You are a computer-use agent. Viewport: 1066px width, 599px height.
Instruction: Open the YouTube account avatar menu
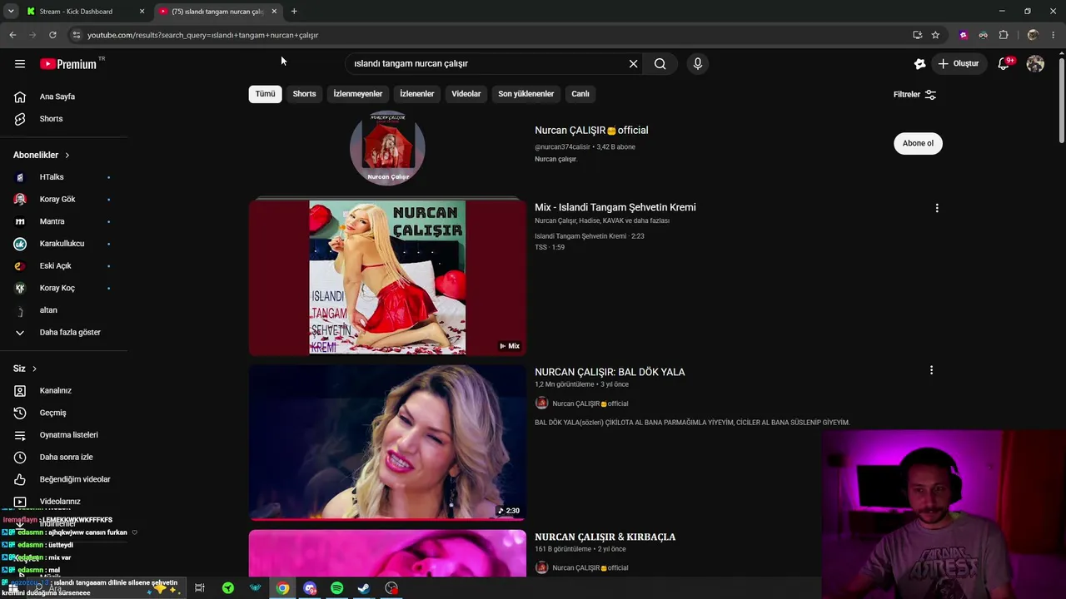pos(1035,63)
